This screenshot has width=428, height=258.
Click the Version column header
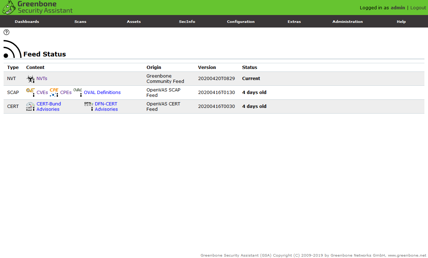tap(207, 67)
